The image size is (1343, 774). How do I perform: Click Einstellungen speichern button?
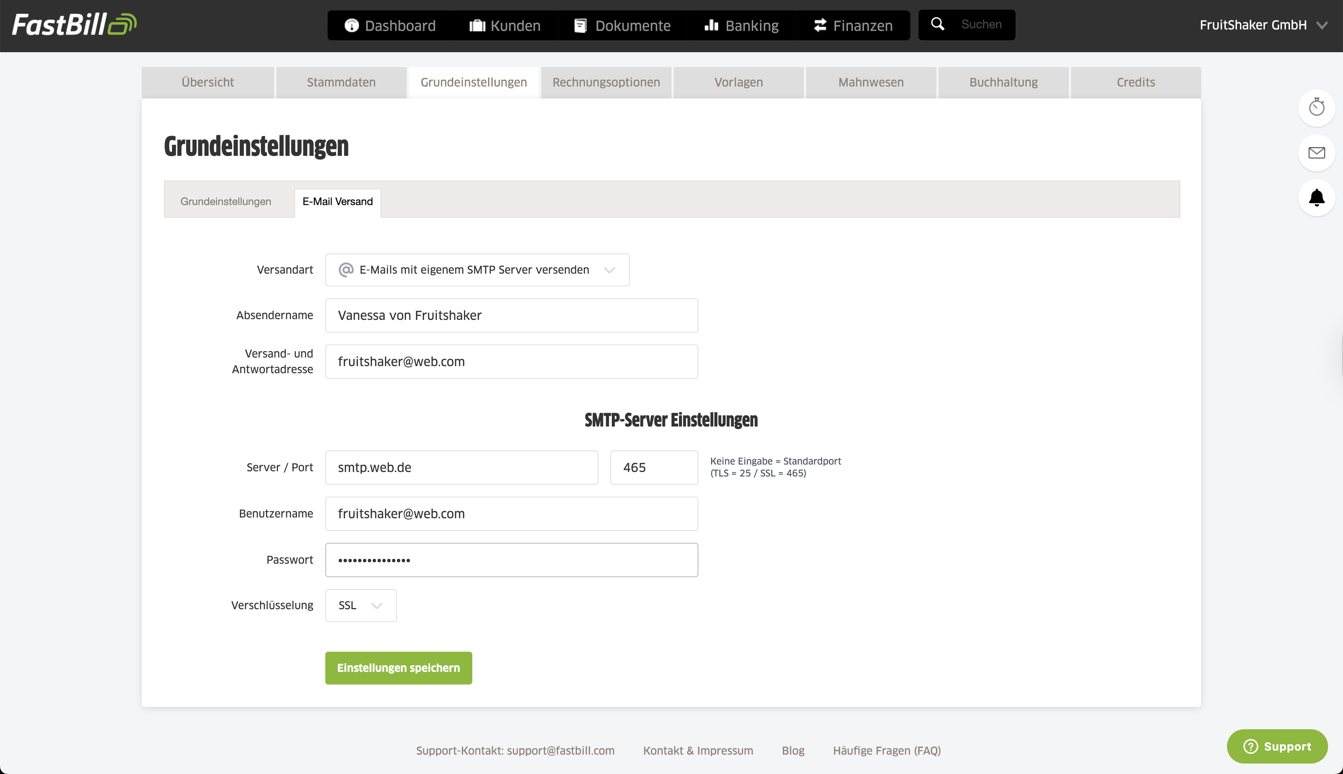coord(398,668)
